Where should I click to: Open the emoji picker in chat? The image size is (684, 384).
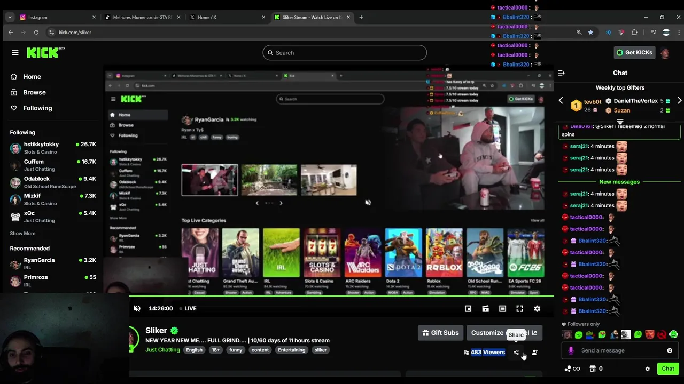670,350
